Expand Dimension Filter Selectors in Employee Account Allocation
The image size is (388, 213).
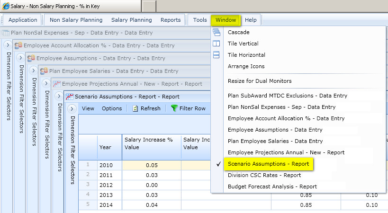coord(20,58)
